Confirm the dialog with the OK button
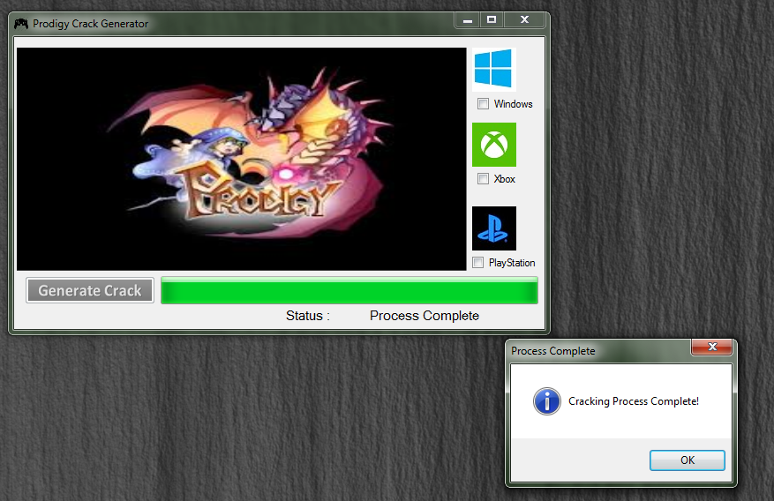 [x=688, y=460]
